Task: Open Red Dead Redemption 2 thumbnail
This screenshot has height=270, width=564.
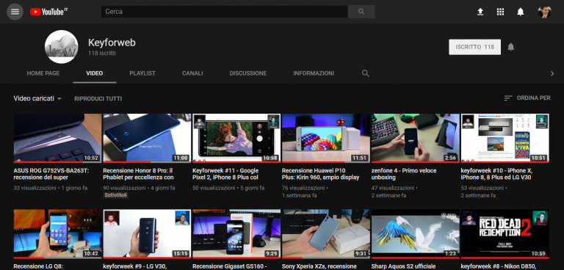Action: [505, 234]
